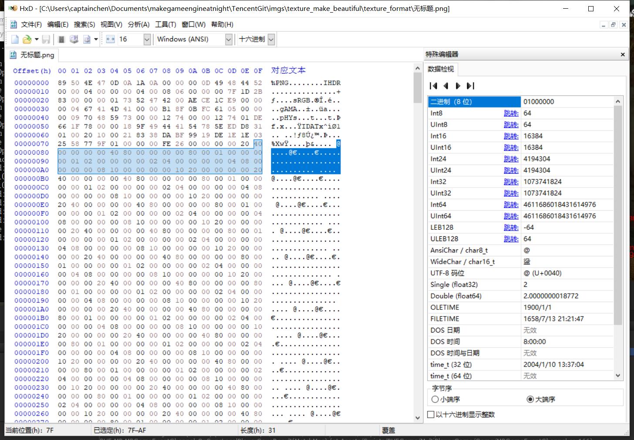Expand the recent files arrow beside Open

pos(37,39)
